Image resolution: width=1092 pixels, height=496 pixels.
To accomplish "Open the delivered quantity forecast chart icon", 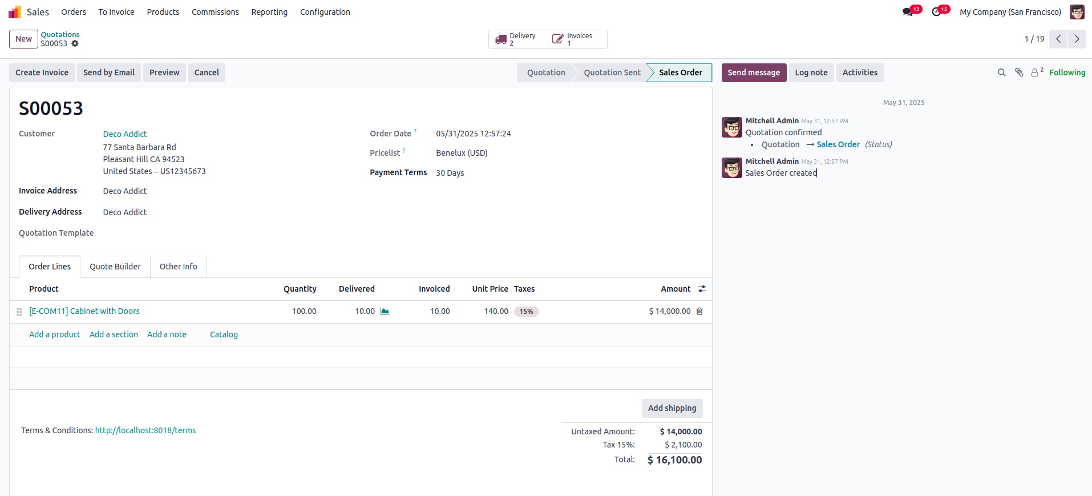I will pos(385,312).
